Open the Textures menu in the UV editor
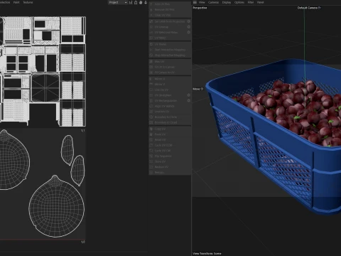 click(28, 2)
